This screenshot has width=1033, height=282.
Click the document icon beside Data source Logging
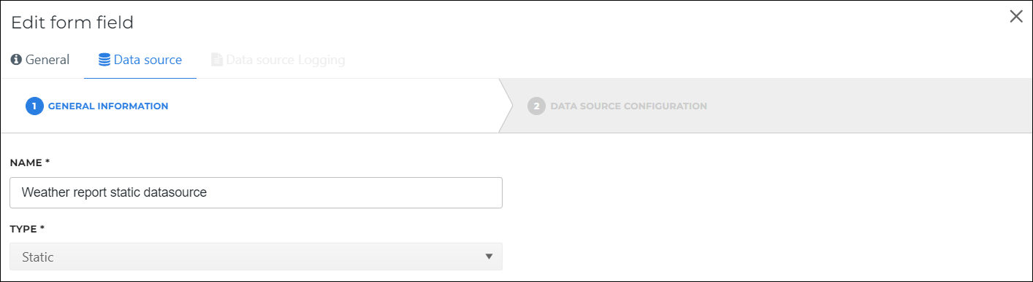[216, 60]
